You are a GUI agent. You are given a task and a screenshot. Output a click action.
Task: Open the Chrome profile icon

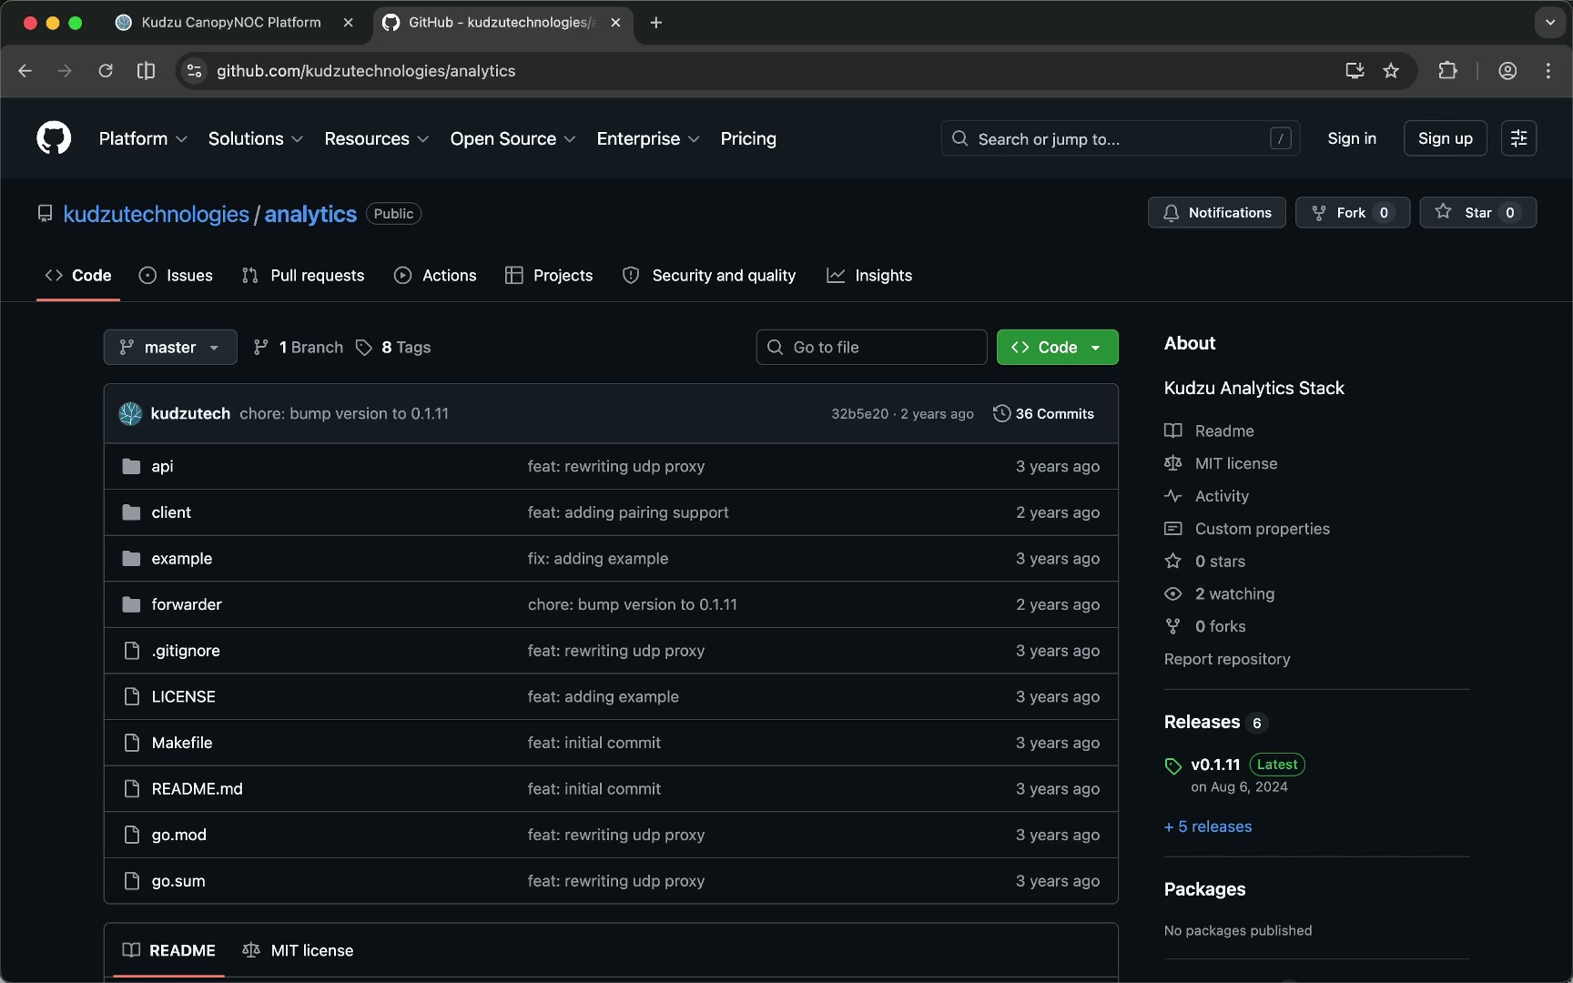click(1507, 71)
